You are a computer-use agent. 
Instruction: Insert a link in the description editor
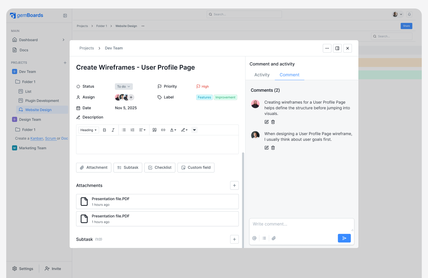click(163, 130)
